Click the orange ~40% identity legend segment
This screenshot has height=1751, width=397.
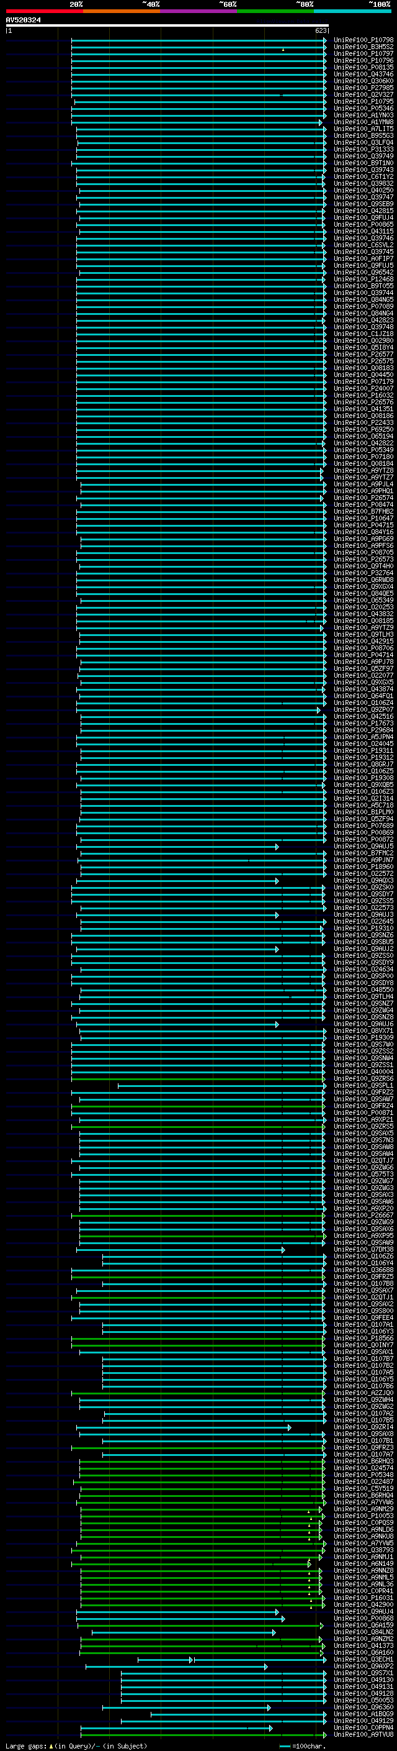[x=122, y=11]
